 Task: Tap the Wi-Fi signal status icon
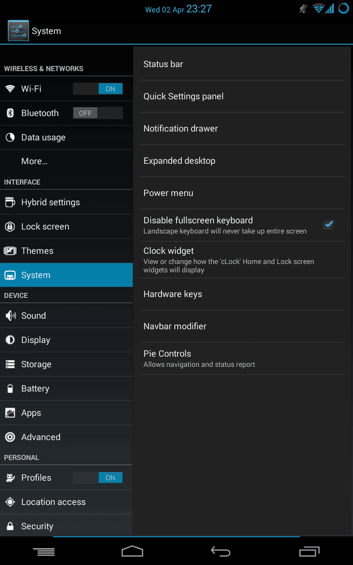(x=318, y=9)
